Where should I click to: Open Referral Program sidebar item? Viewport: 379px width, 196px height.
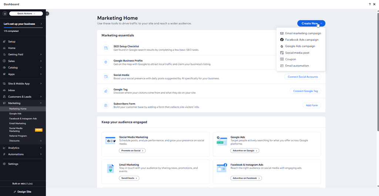18,136
